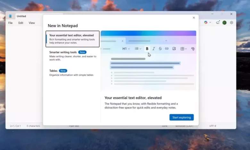Click the Image icon in preview toolbar
The image size is (250, 150).
(174, 49)
